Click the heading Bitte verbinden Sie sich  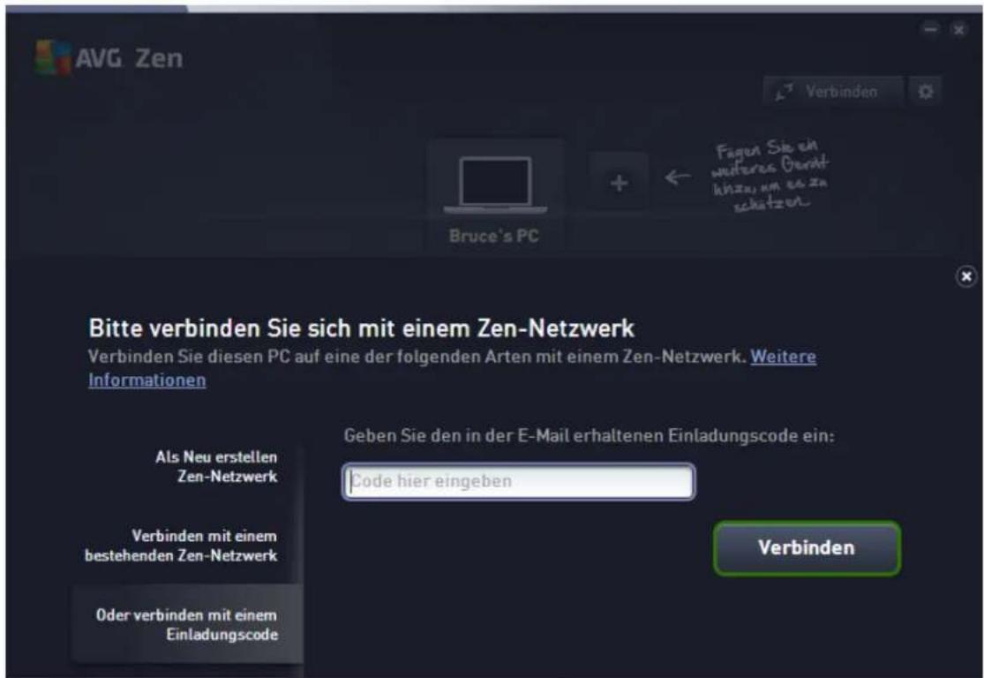[x=362, y=328]
